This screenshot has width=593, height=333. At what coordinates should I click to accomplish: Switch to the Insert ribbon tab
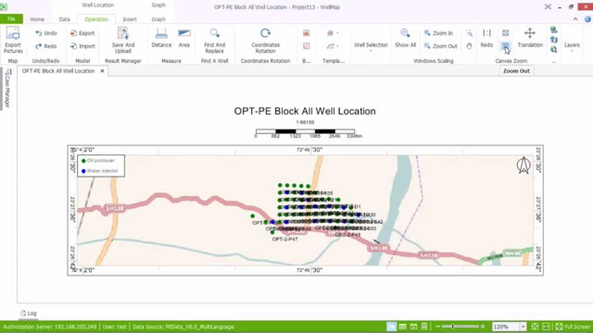click(130, 19)
